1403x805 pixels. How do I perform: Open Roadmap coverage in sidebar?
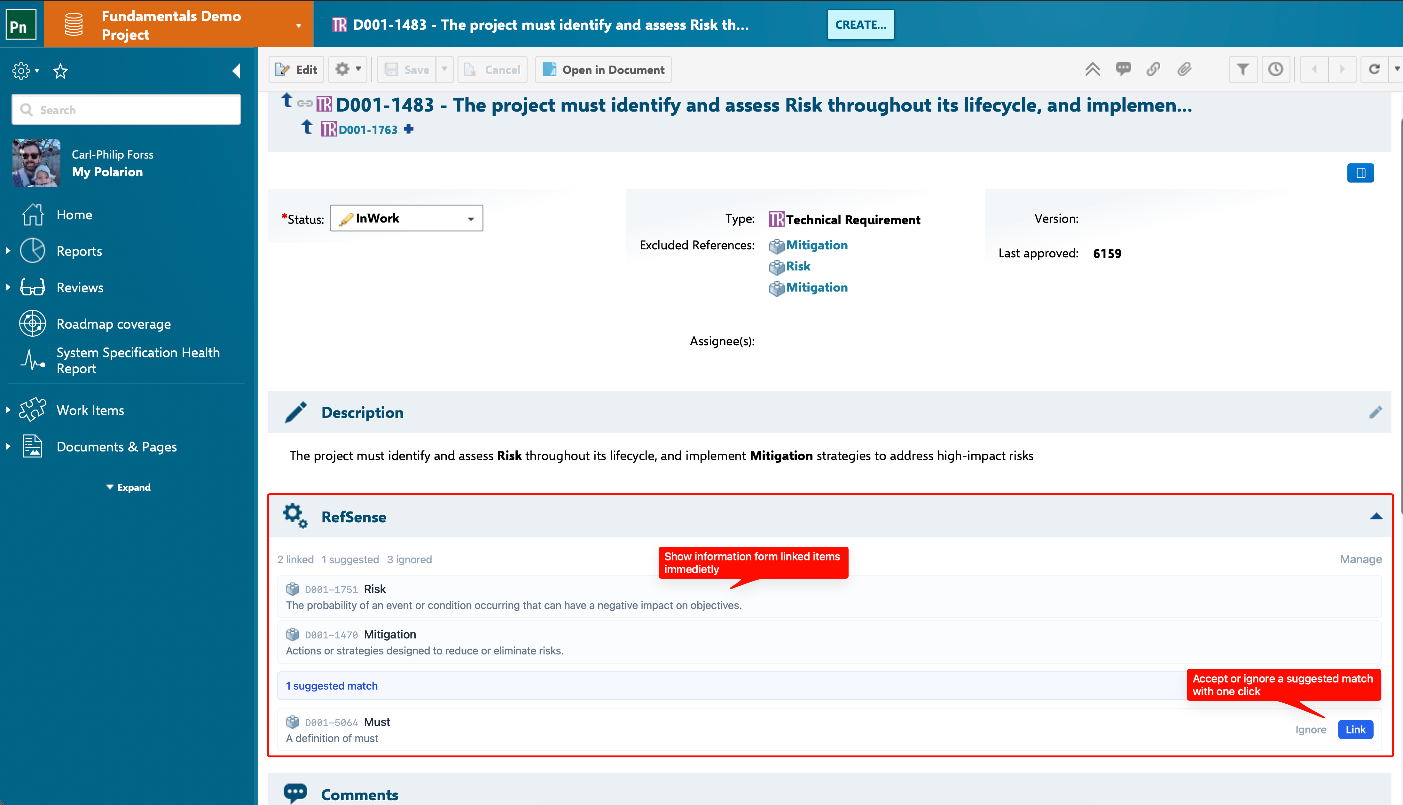[113, 324]
